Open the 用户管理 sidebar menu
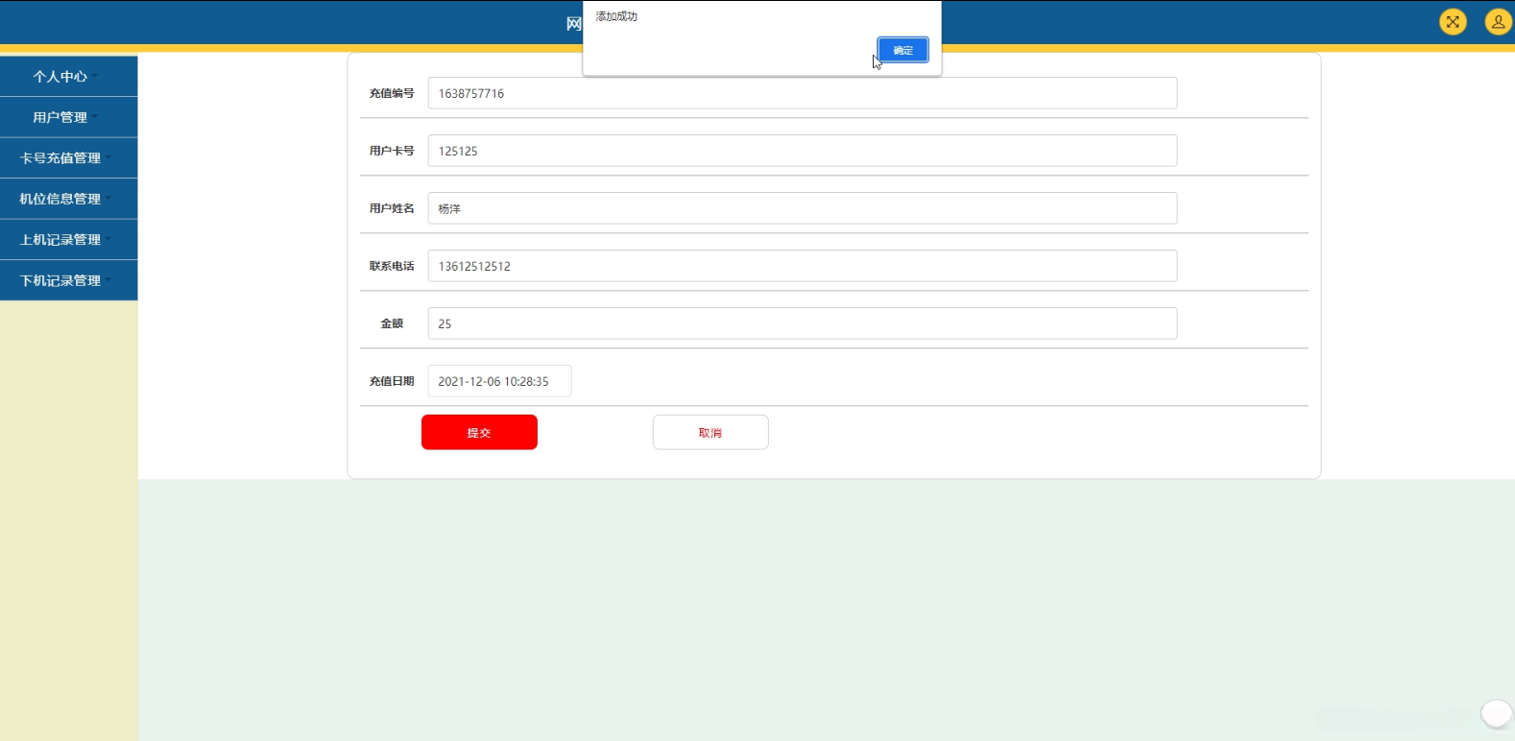Image resolution: width=1515 pixels, height=741 pixels. pyautogui.click(x=68, y=117)
